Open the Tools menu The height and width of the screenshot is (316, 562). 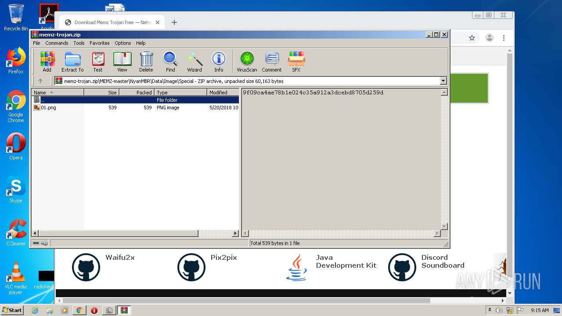(79, 43)
